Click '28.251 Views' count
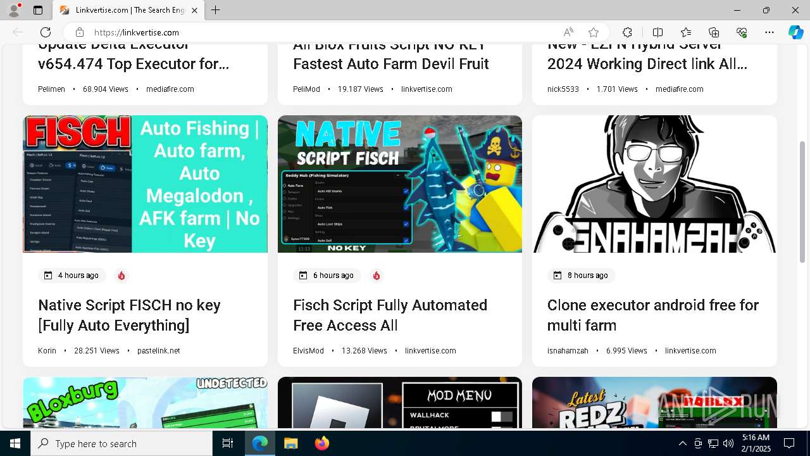 (x=97, y=350)
